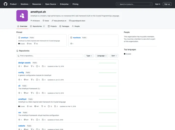Screen dimensions: 175x130
Task: Select the Overview tab
Action: tap(22, 26)
